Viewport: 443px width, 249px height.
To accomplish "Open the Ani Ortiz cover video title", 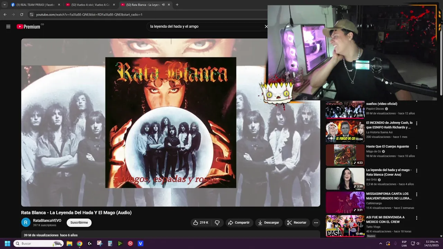I will pyautogui.click(x=389, y=172).
